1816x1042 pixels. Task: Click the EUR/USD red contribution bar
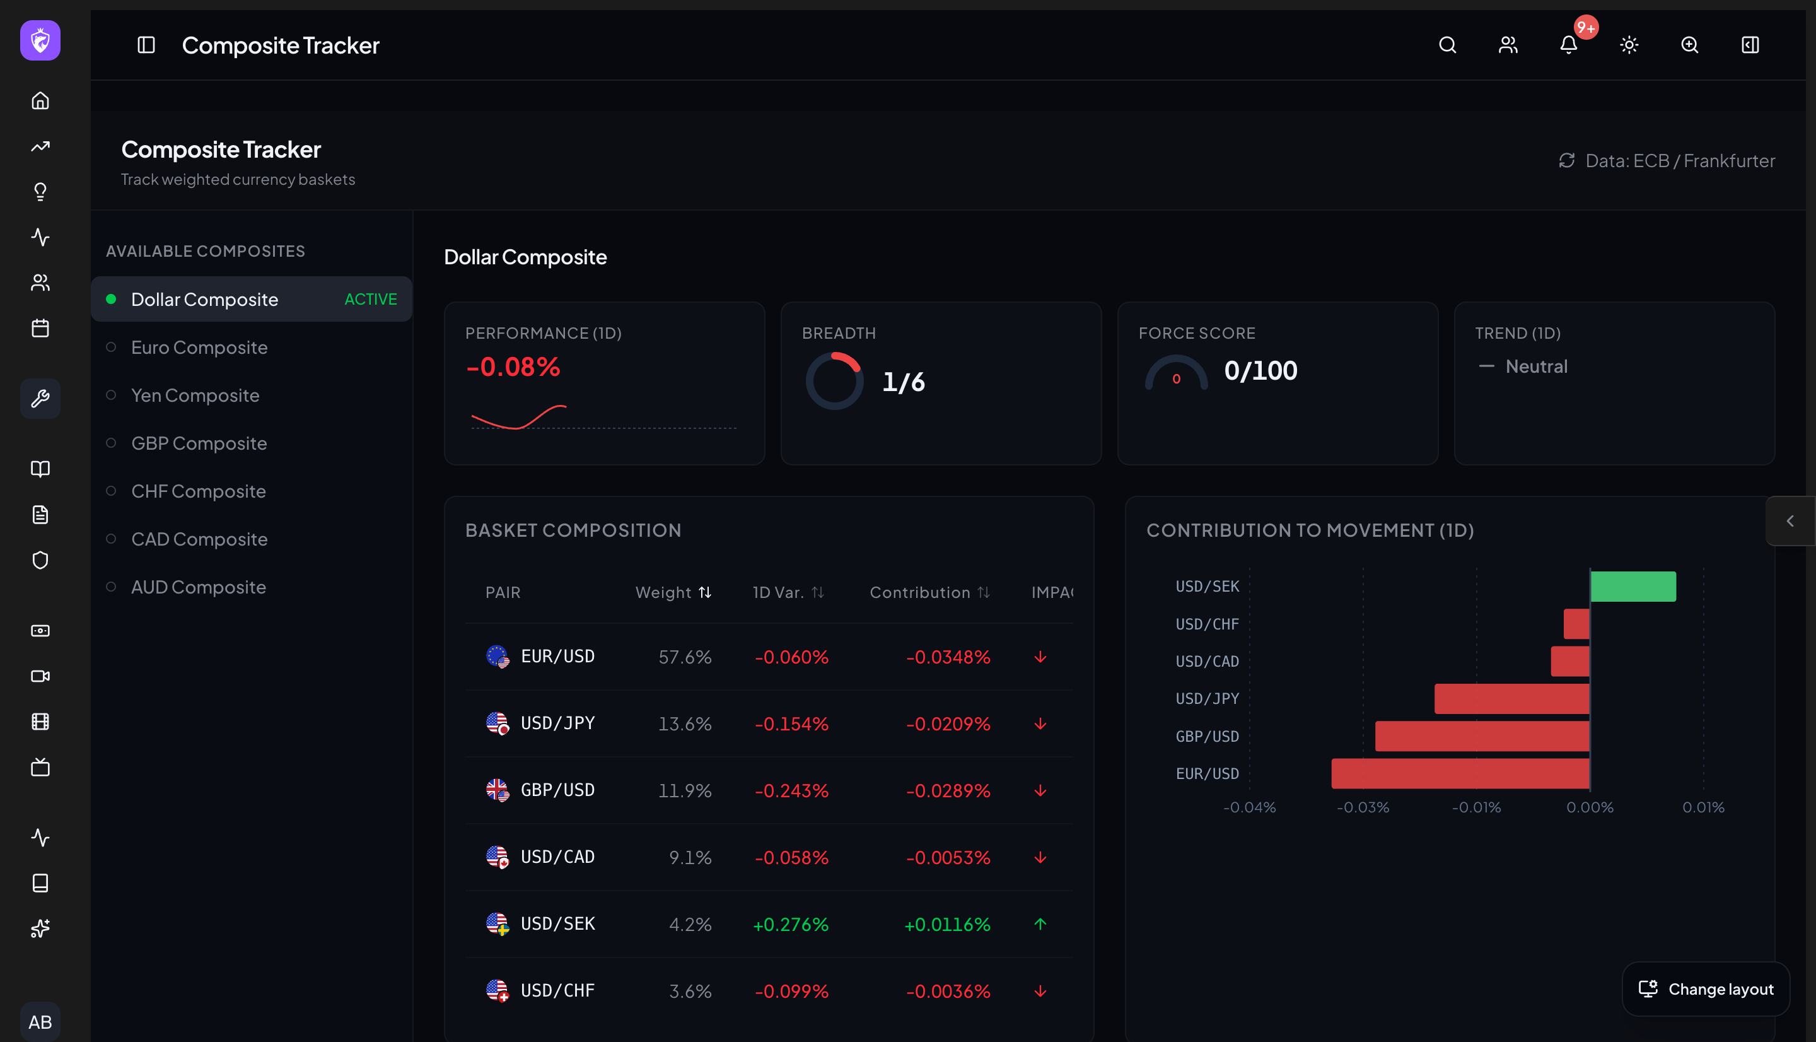[1460, 774]
